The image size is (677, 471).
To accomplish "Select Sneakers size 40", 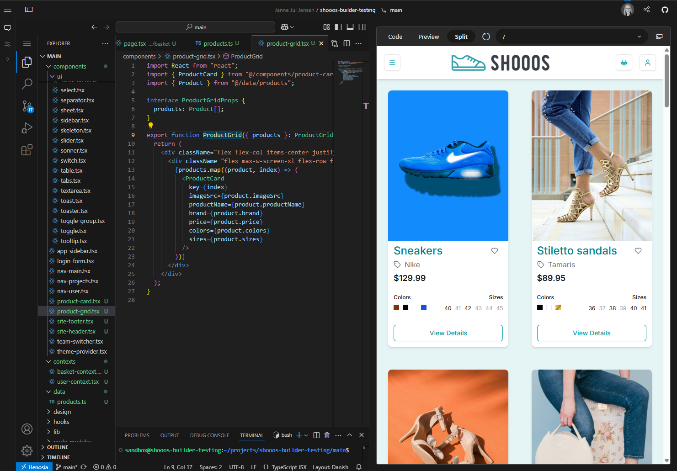I will [x=448, y=308].
